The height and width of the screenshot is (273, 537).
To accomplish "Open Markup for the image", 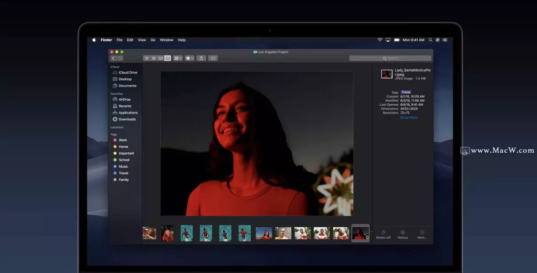I will click(403, 232).
